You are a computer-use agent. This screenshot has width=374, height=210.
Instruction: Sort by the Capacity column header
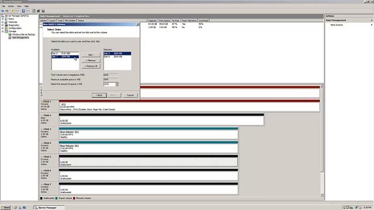[152, 20]
